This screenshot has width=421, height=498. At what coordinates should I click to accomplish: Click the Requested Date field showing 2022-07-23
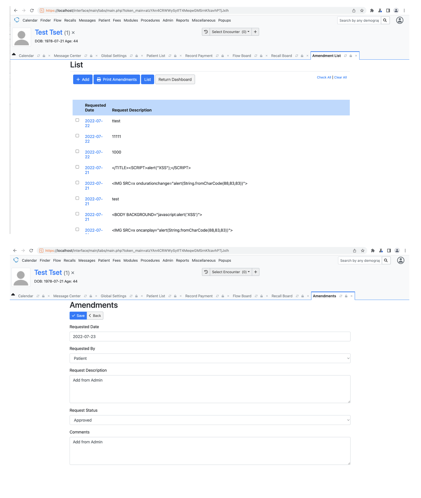coord(210,337)
